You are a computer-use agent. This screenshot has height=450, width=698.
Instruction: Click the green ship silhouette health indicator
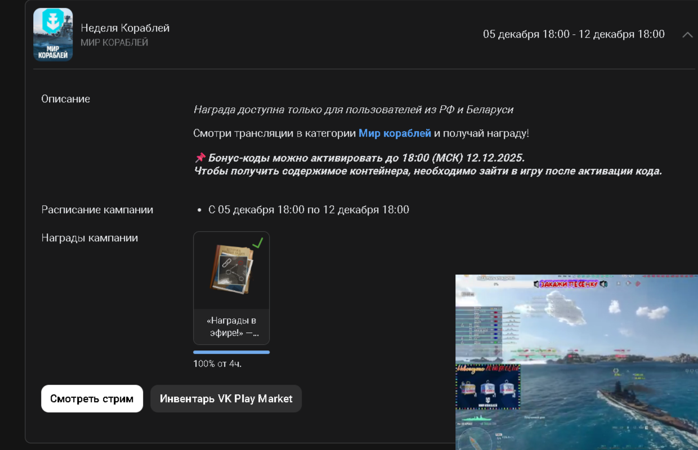(476, 418)
